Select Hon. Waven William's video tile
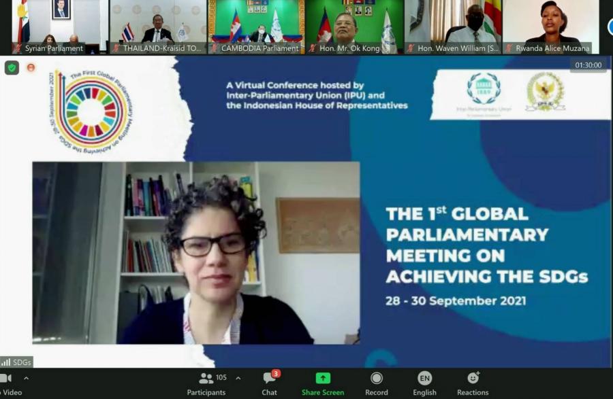The image size is (613, 399). pos(452,27)
